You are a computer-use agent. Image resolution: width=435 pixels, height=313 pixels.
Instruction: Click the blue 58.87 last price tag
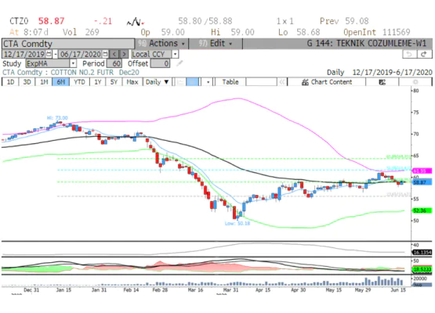click(x=422, y=182)
